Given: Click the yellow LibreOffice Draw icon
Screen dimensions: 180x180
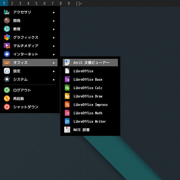Looking at the screenshot, I should pyautogui.click(x=67, y=96).
